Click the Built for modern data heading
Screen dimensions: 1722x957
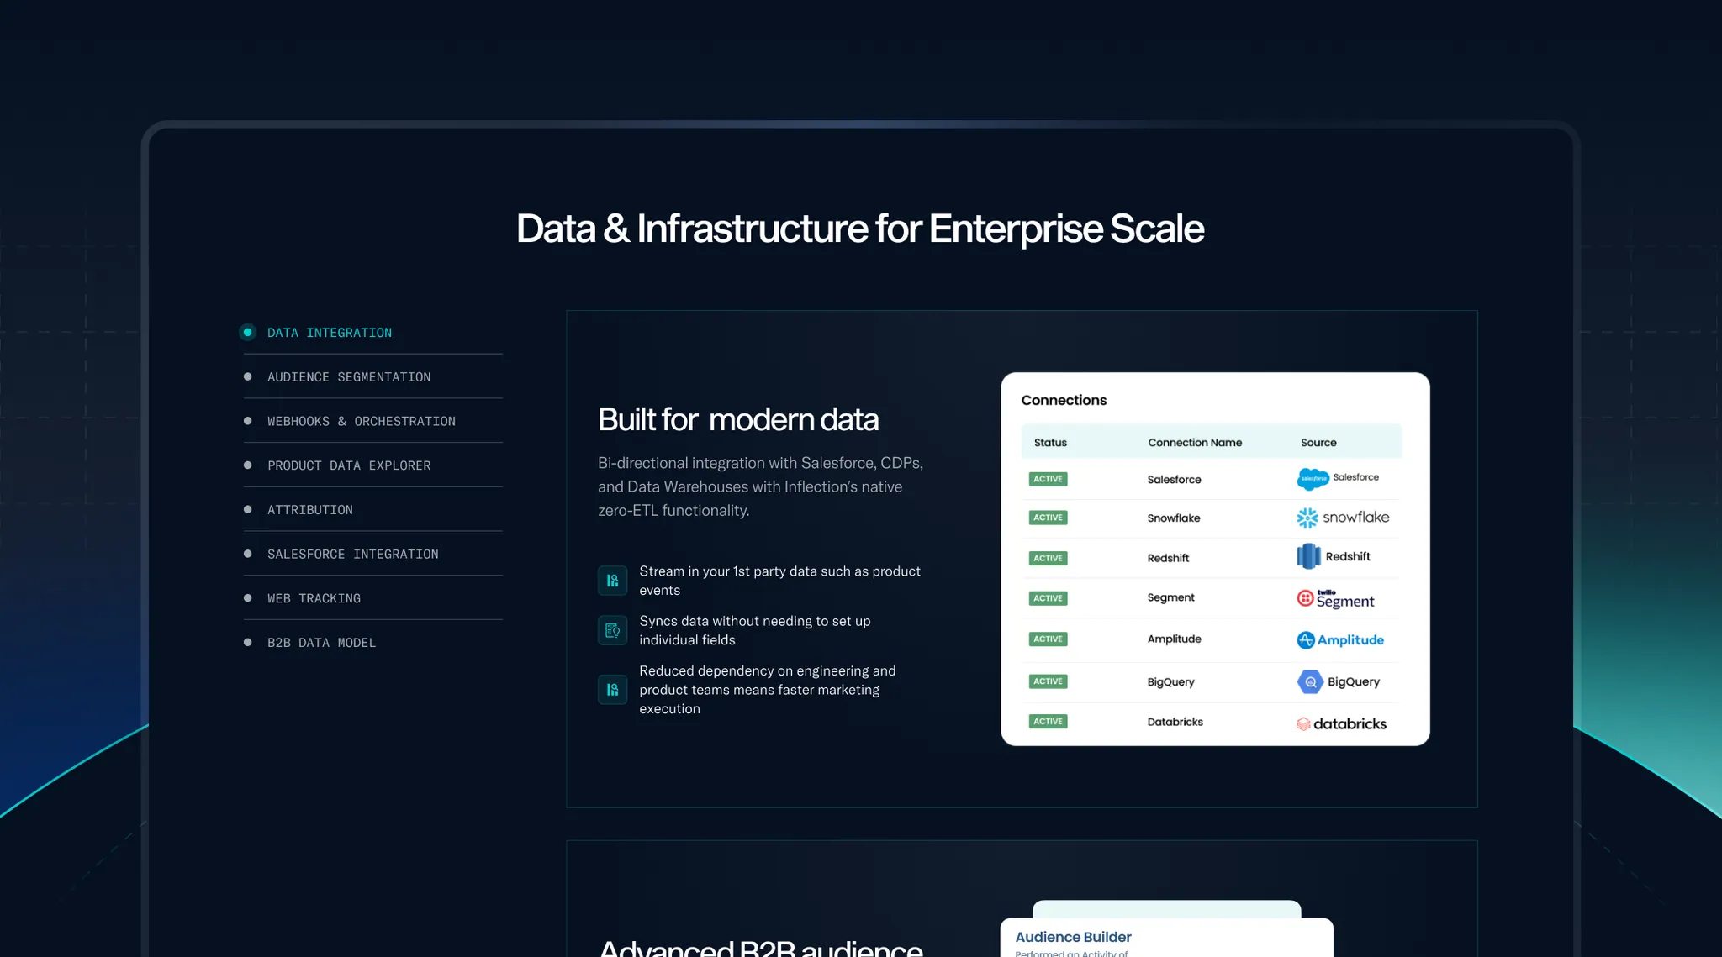738,419
